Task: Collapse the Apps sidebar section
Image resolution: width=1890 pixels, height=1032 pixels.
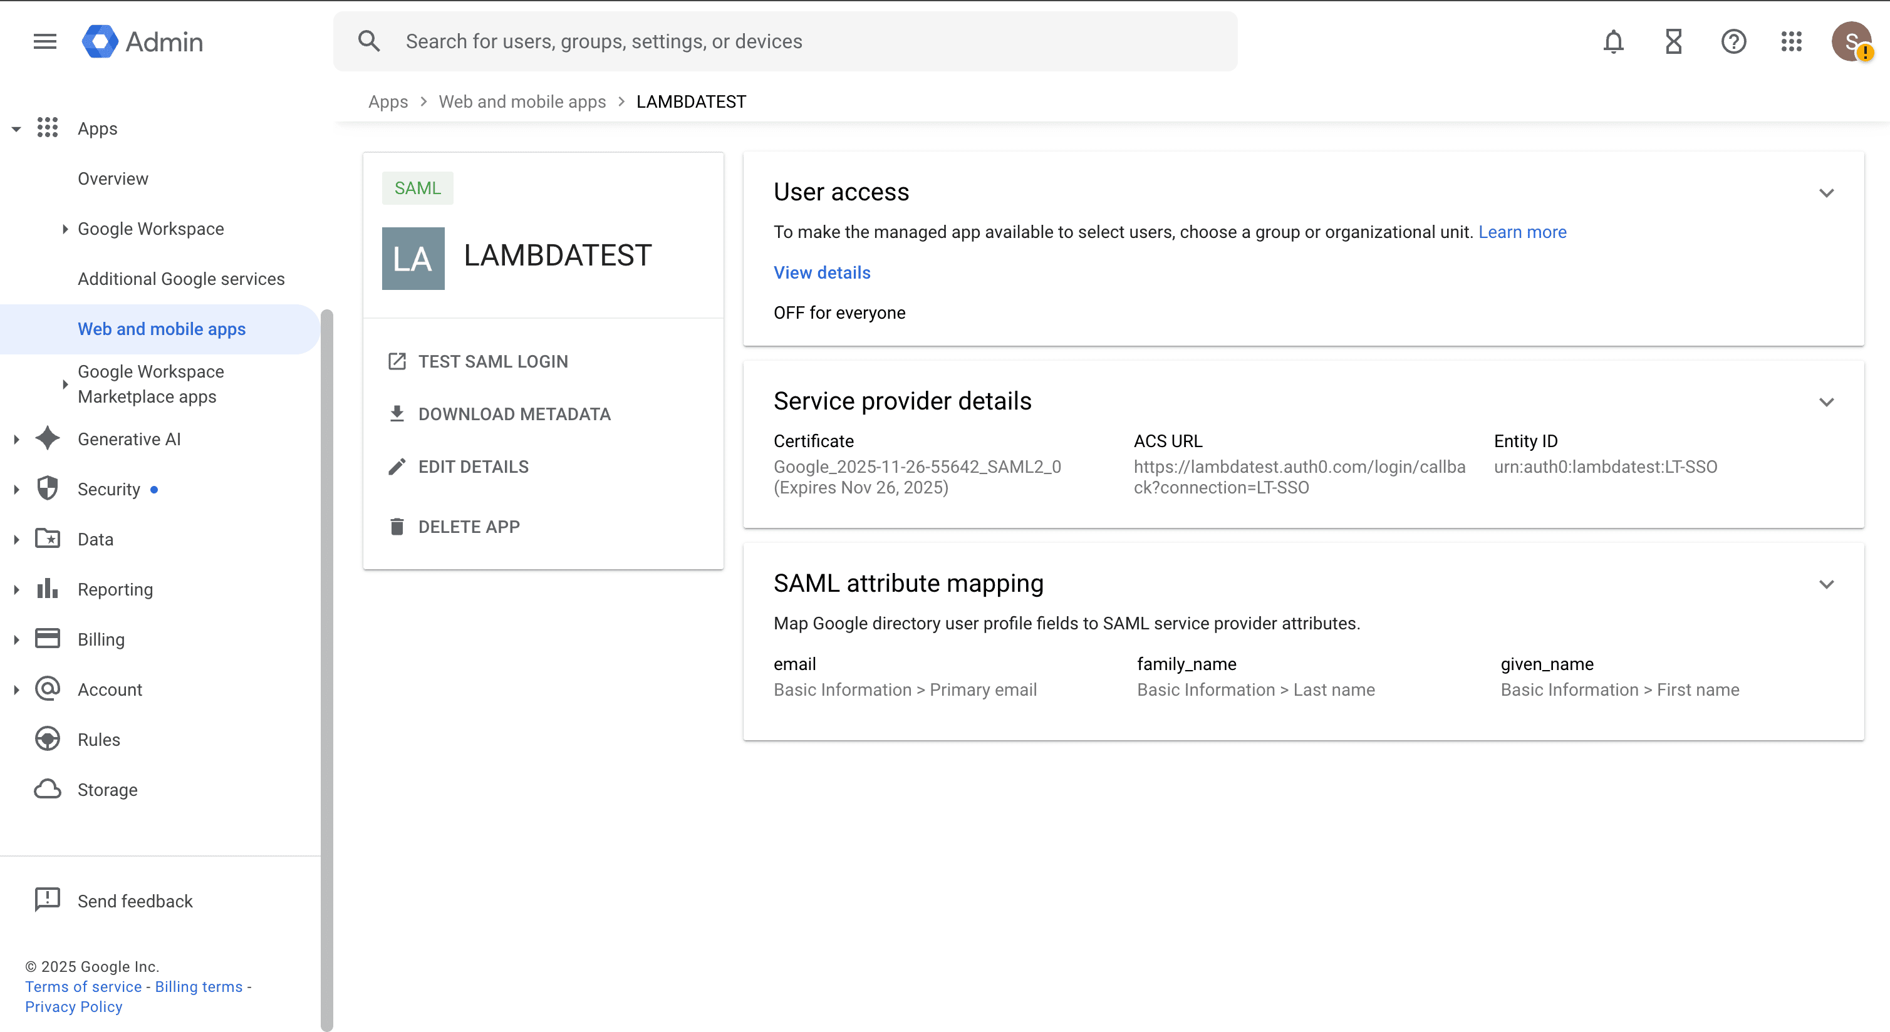Action: [x=16, y=129]
